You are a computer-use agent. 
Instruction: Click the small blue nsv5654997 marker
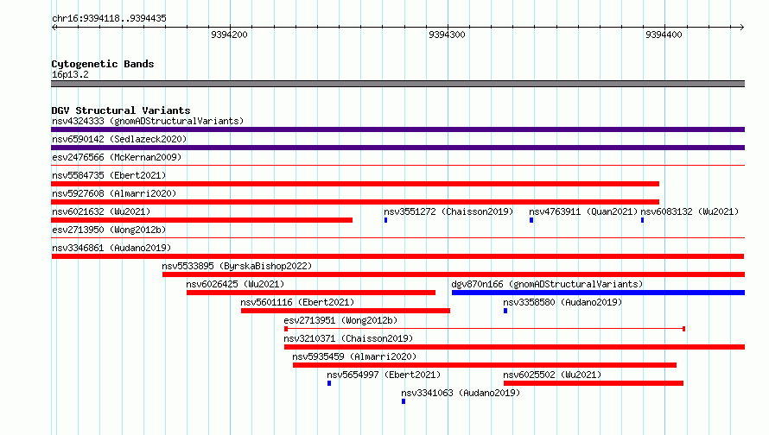pyautogui.click(x=329, y=383)
